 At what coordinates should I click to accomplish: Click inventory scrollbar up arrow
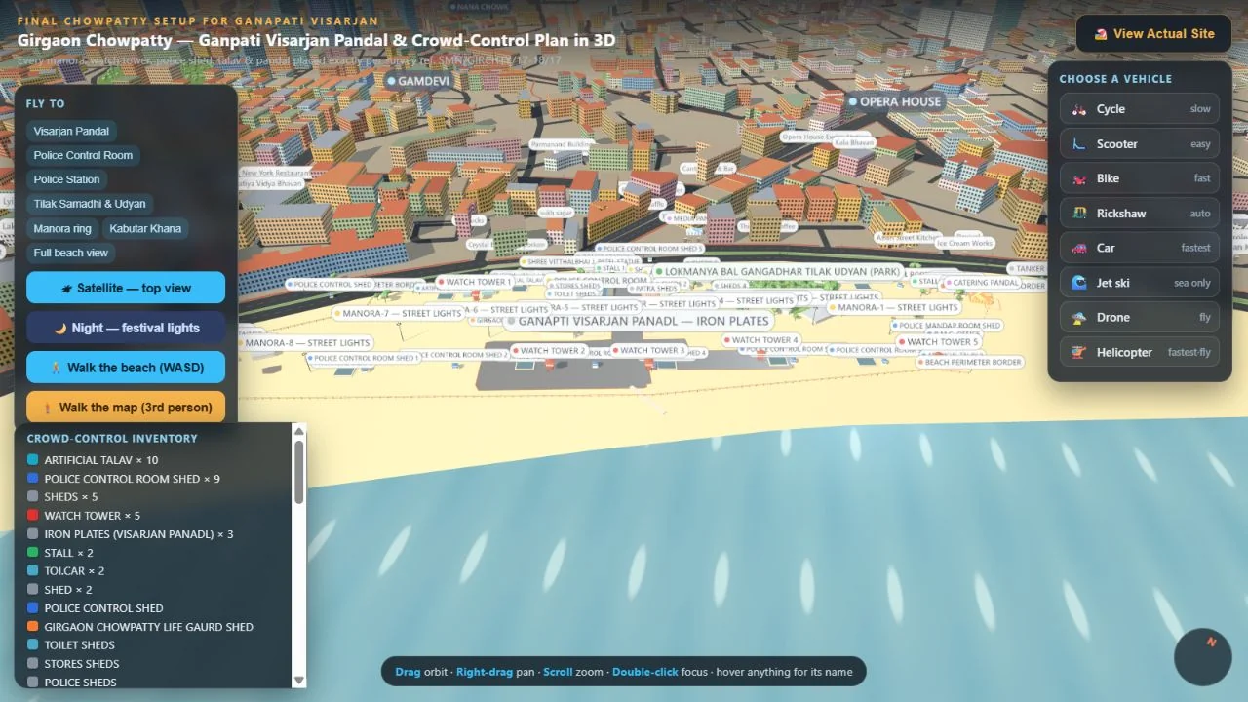299,431
